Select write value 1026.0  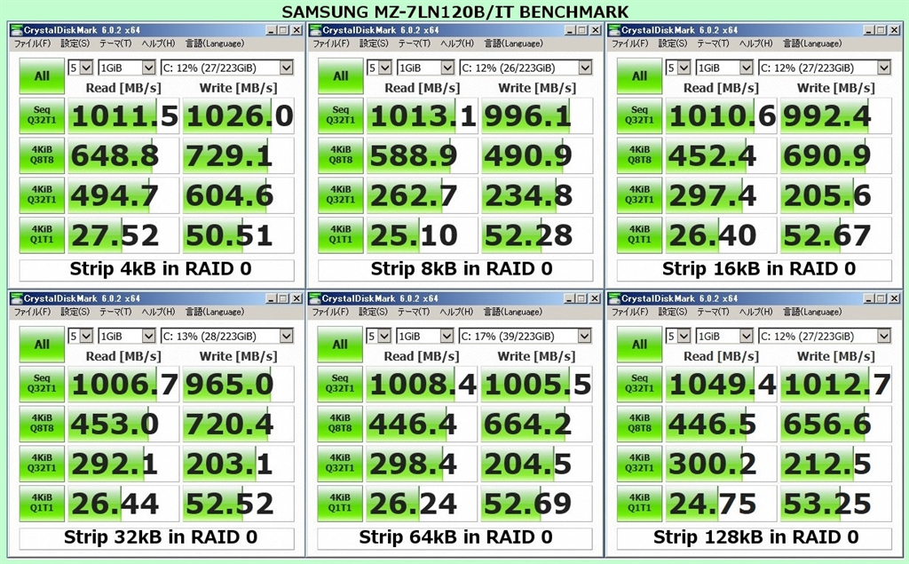click(238, 116)
